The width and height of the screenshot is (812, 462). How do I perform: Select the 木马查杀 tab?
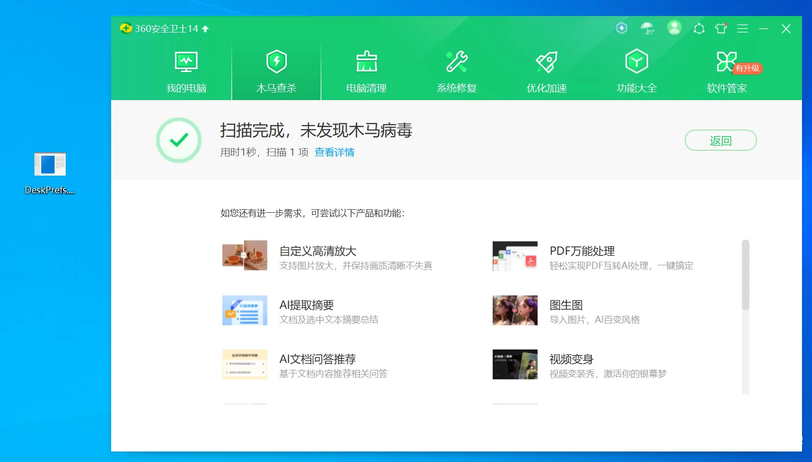pyautogui.click(x=276, y=72)
